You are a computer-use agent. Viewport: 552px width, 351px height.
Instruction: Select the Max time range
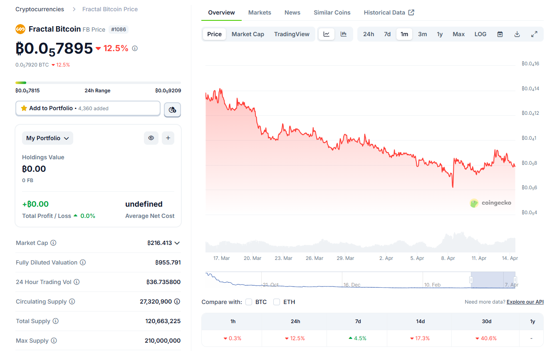459,34
